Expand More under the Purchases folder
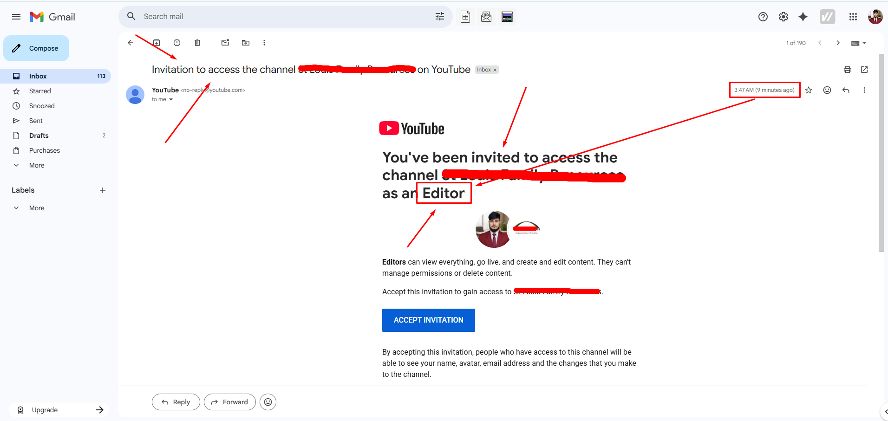 click(x=37, y=165)
